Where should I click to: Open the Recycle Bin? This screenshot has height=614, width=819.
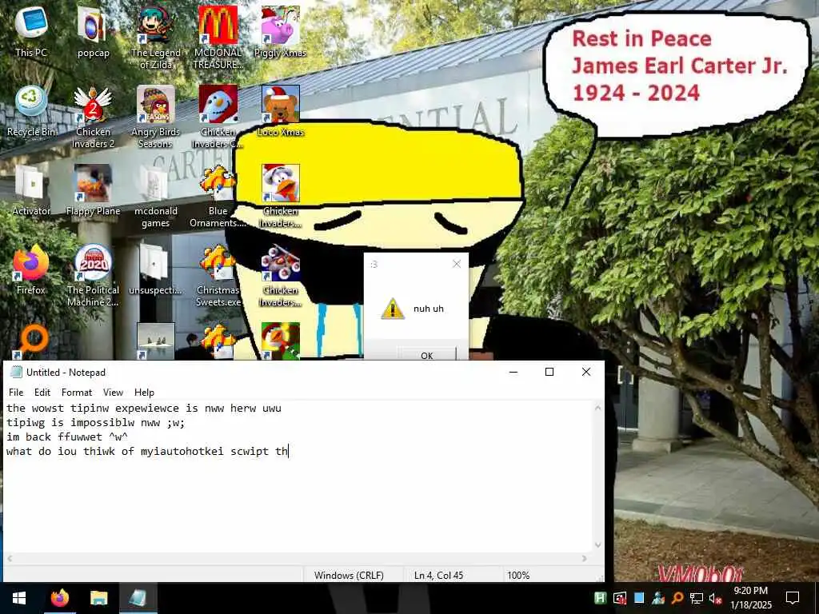31,110
